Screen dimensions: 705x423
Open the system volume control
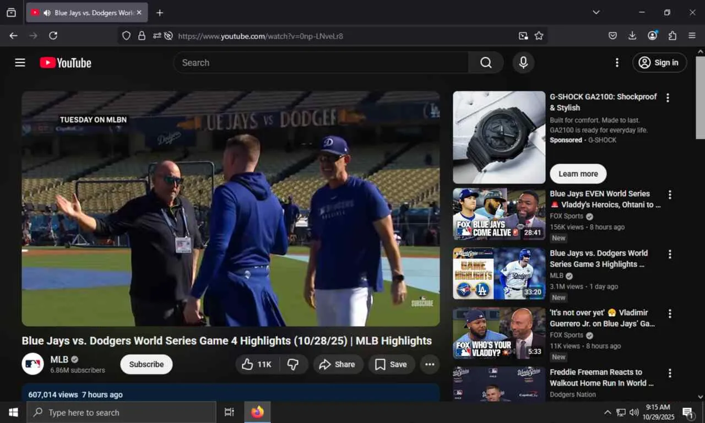(634, 413)
